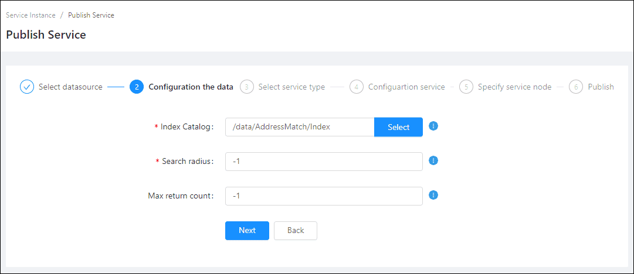Click into the Max return count input

[324, 196]
